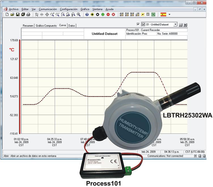Click the Save All stacked disks icon
Screen dimensions: 213x187
23,14
